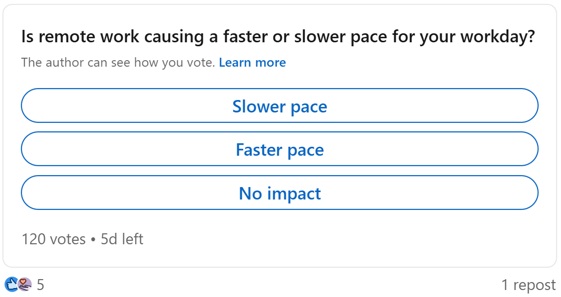
Task: Click the heart symbol in the Support reaction
Action: (x=22, y=282)
